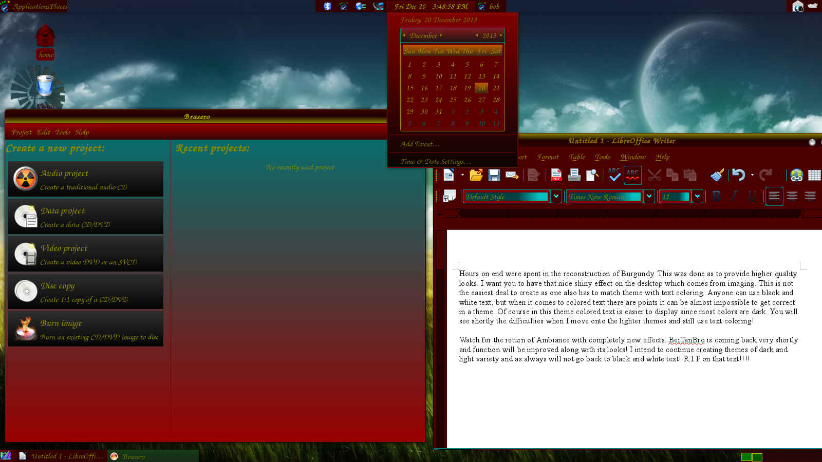
Task: Click Add Event in calendar popup
Action: (420, 144)
